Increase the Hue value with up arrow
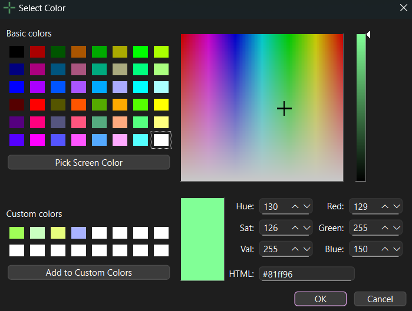412x311 pixels. (295, 206)
